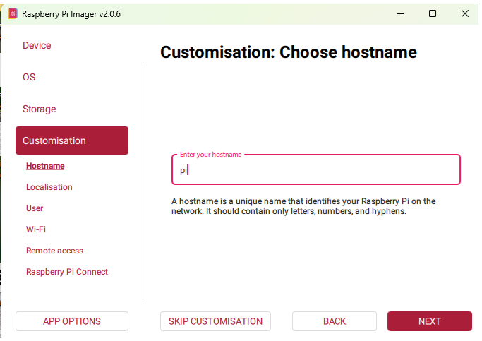Open the OS step in sidebar
The width and height of the screenshot is (482, 341).
[29, 77]
